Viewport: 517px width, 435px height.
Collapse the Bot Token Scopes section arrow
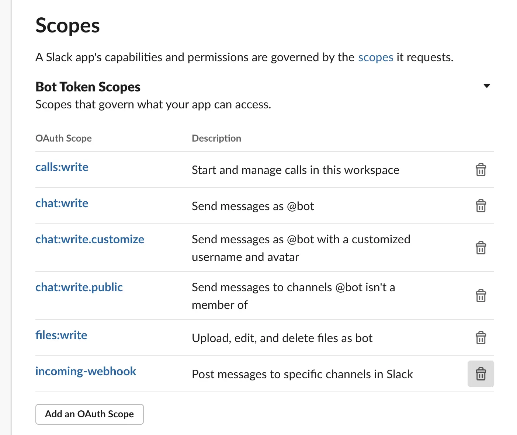point(487,86)
